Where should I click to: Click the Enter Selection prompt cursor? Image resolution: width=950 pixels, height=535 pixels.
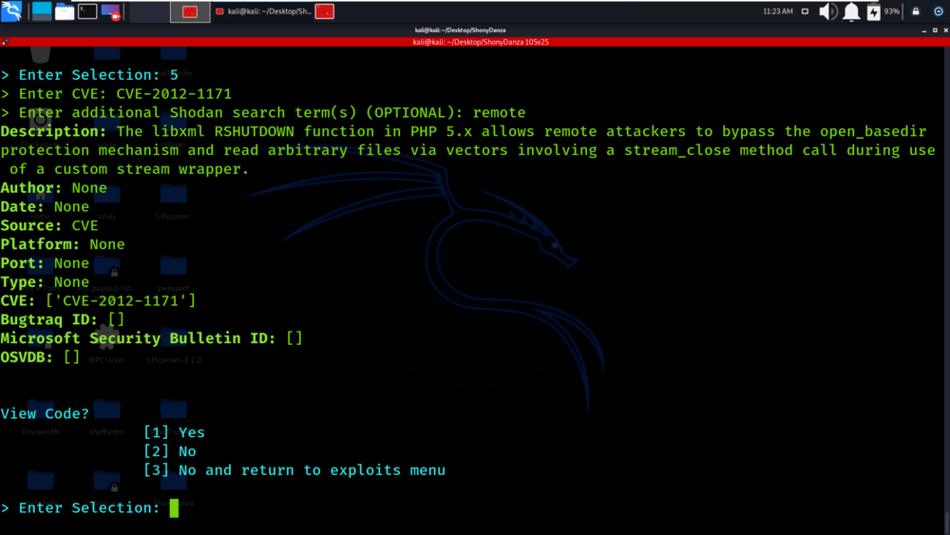pyautogui.click(x=174, y=507)
